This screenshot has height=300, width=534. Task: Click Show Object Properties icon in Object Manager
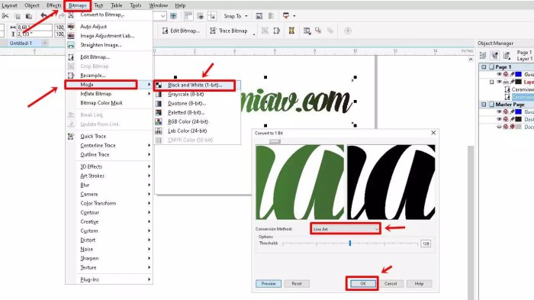click(x=483, y=55)
